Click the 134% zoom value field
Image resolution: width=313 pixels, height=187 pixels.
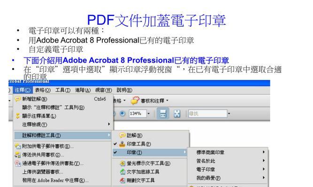[x=137, y=114]
